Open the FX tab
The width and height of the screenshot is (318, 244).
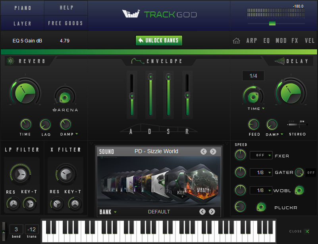coord(295,40)
